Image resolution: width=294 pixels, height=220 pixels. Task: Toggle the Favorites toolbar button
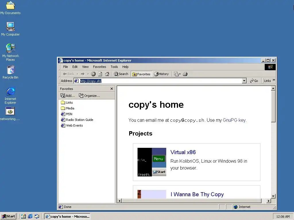(141, 74)
